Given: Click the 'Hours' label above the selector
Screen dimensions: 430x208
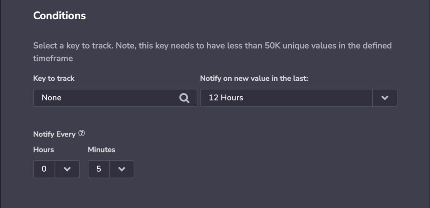Looking at the screenshot, I should (43, 149).
